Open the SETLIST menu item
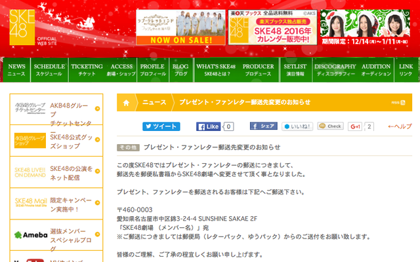Viewport: 420px width, 262px height. [x=295, y=70]
